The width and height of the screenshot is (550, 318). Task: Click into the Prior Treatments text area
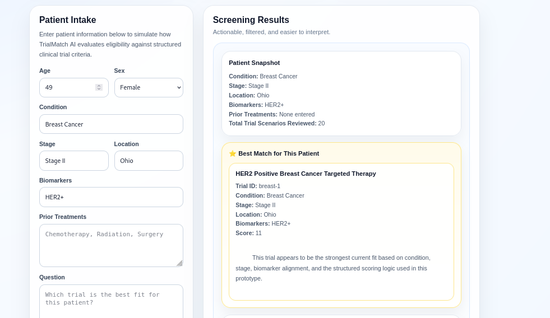pyautogui.click(x=111, y=245)
